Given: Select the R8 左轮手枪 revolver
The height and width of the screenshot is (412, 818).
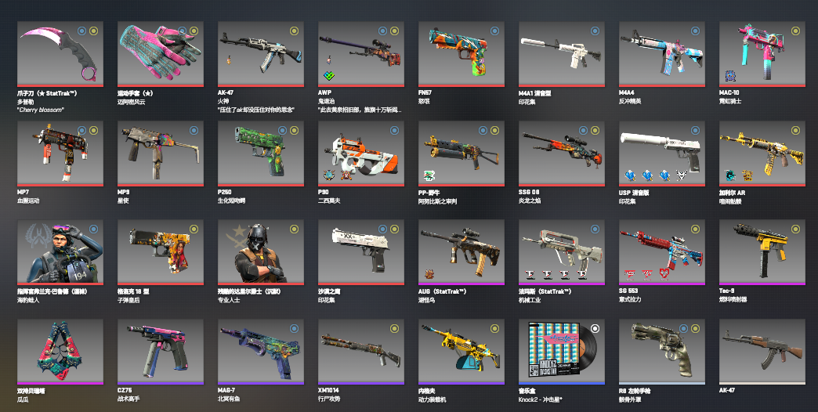Looking at the screenshot, I should click(661, 352).
